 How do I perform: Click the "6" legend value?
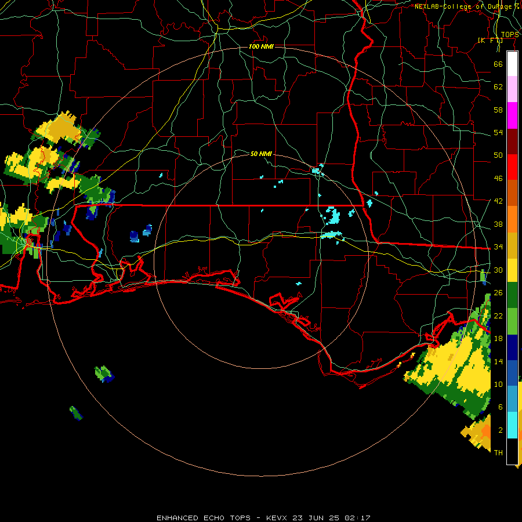pyautogui.click(x=500, y=407)
